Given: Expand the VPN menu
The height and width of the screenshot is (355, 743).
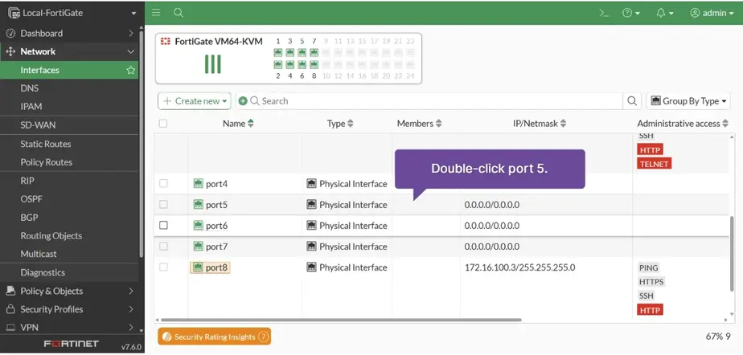Looking at the screenshot, I should [x=70, y=327].
